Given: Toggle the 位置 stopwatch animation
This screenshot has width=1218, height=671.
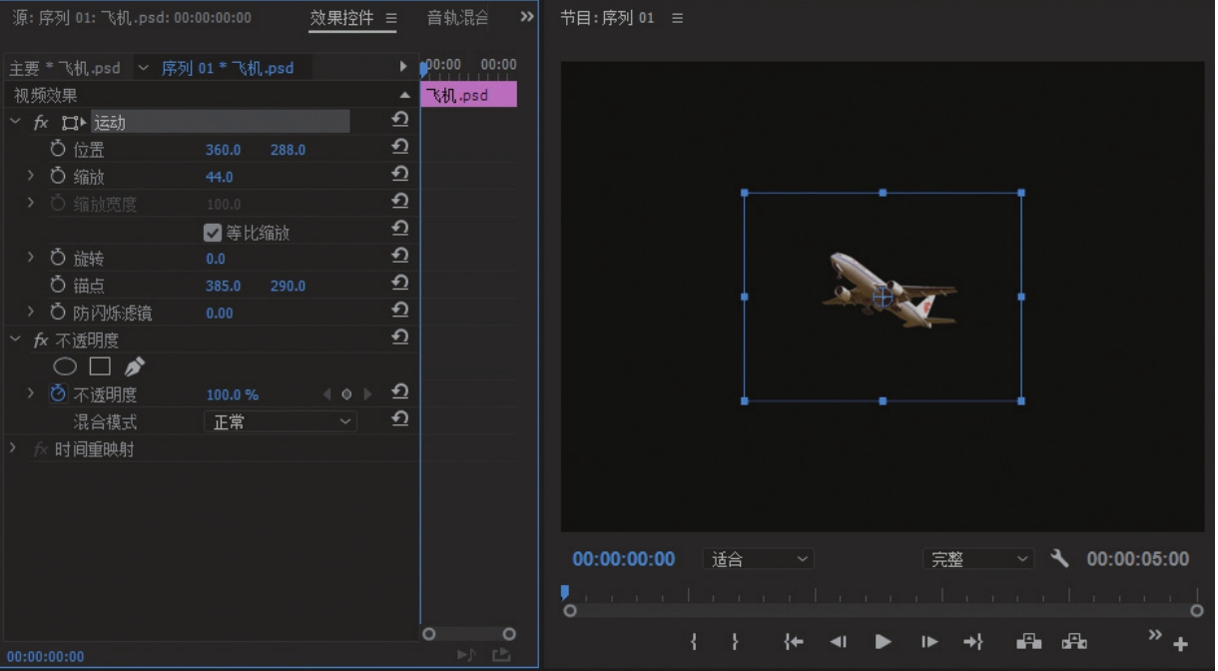Looking at the screenshot, I should click(x=58, y=150).
